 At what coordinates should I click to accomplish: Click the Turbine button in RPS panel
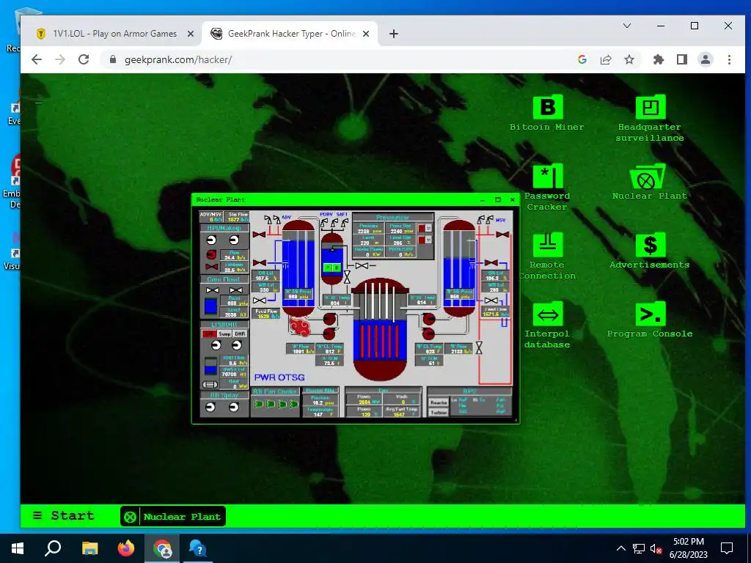[x=439, y=412]
